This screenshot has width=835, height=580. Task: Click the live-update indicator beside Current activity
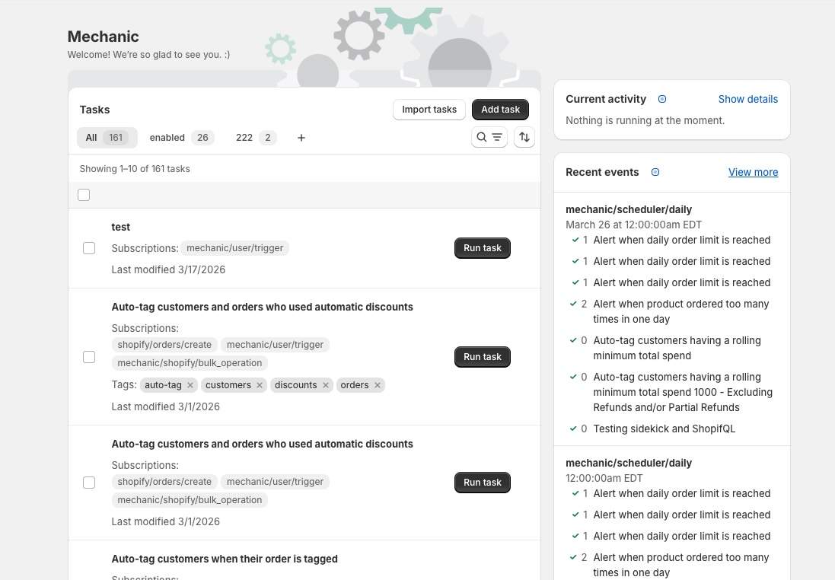point(661,99)
